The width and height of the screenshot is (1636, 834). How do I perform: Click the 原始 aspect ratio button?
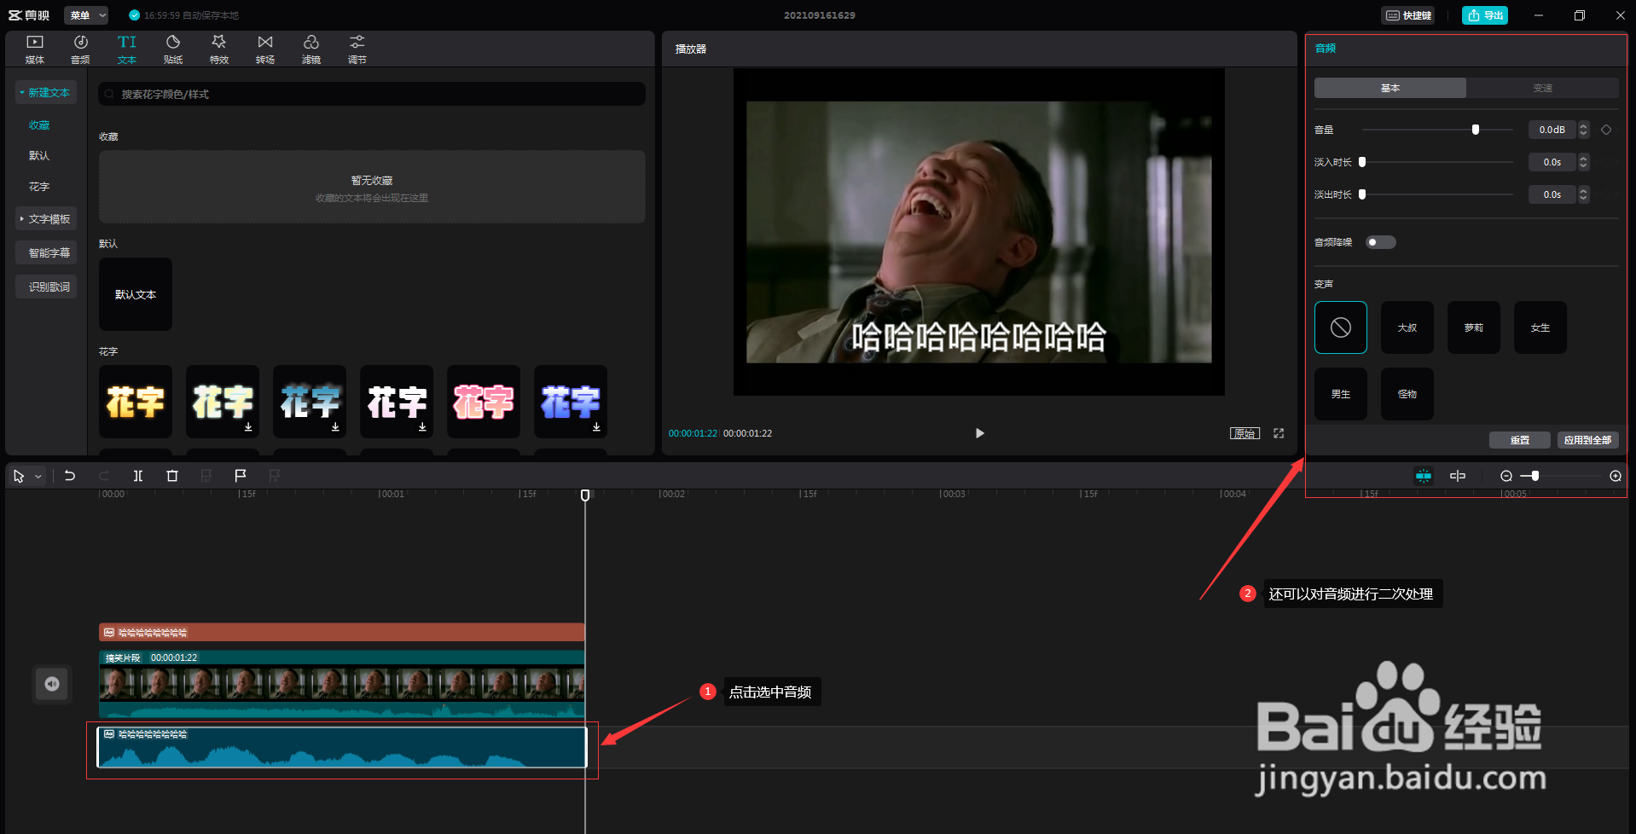pyautogui.click(x=1244, y=433)
